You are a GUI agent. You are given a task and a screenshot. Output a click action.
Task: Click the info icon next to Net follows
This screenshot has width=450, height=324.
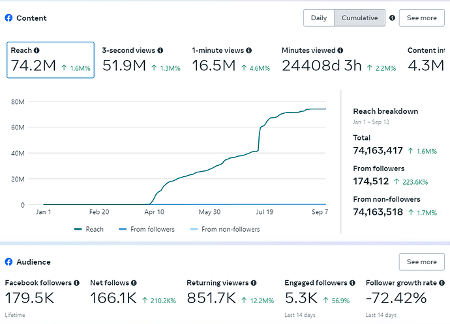134,283
